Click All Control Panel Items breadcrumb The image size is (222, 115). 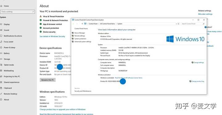pyautogui.click(x=108, y=24)
